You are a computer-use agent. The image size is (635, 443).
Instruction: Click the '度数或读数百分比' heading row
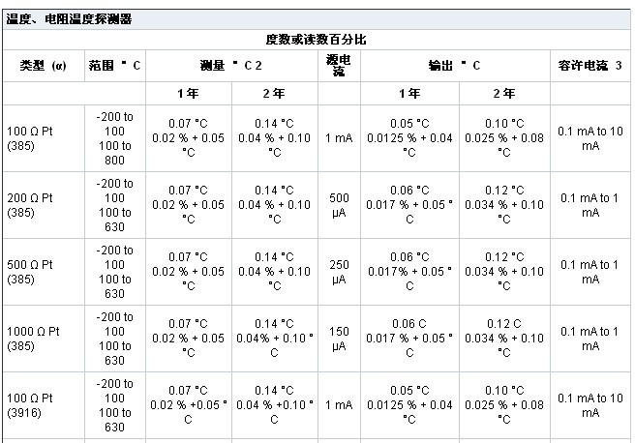(x=317, y=40)
